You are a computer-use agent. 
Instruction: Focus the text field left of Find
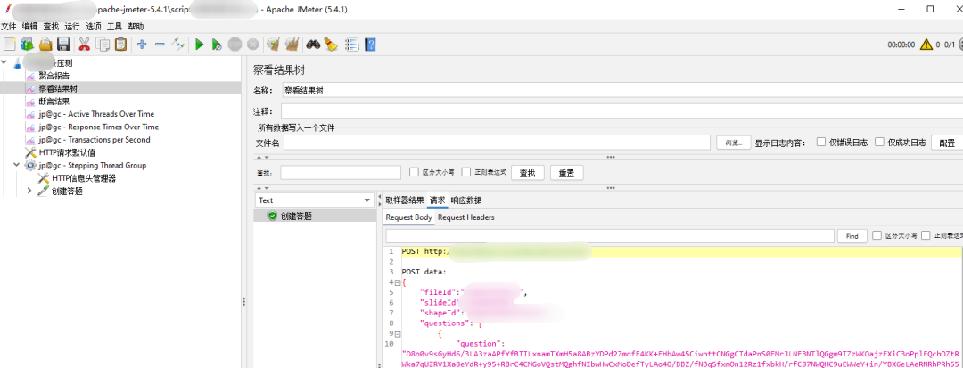point(610,236)
